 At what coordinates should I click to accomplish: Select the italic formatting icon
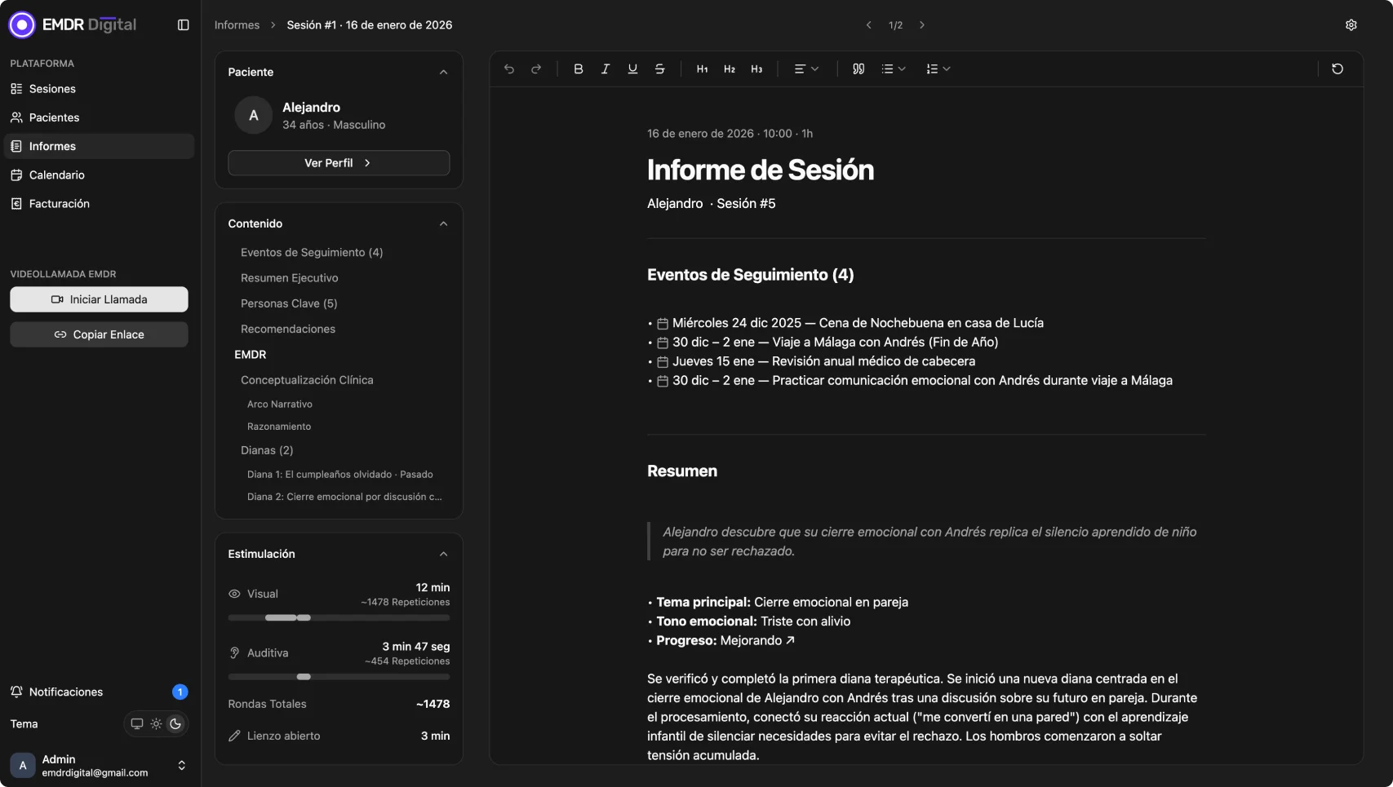(605, 69)
